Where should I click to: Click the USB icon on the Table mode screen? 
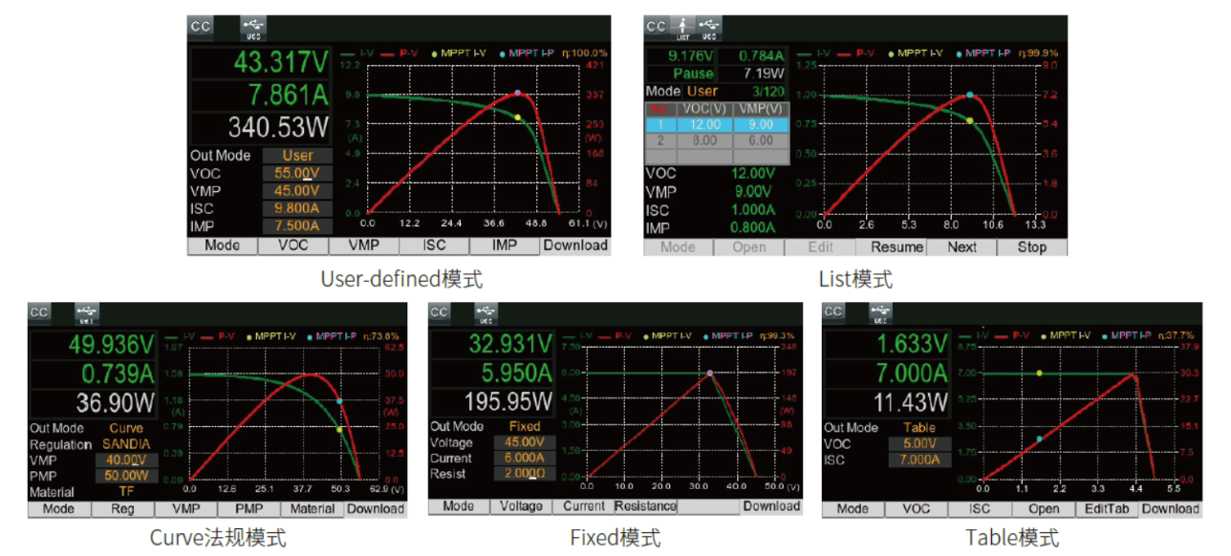coord(880,312)
